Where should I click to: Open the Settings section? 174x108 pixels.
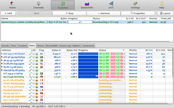click(135, 5)
